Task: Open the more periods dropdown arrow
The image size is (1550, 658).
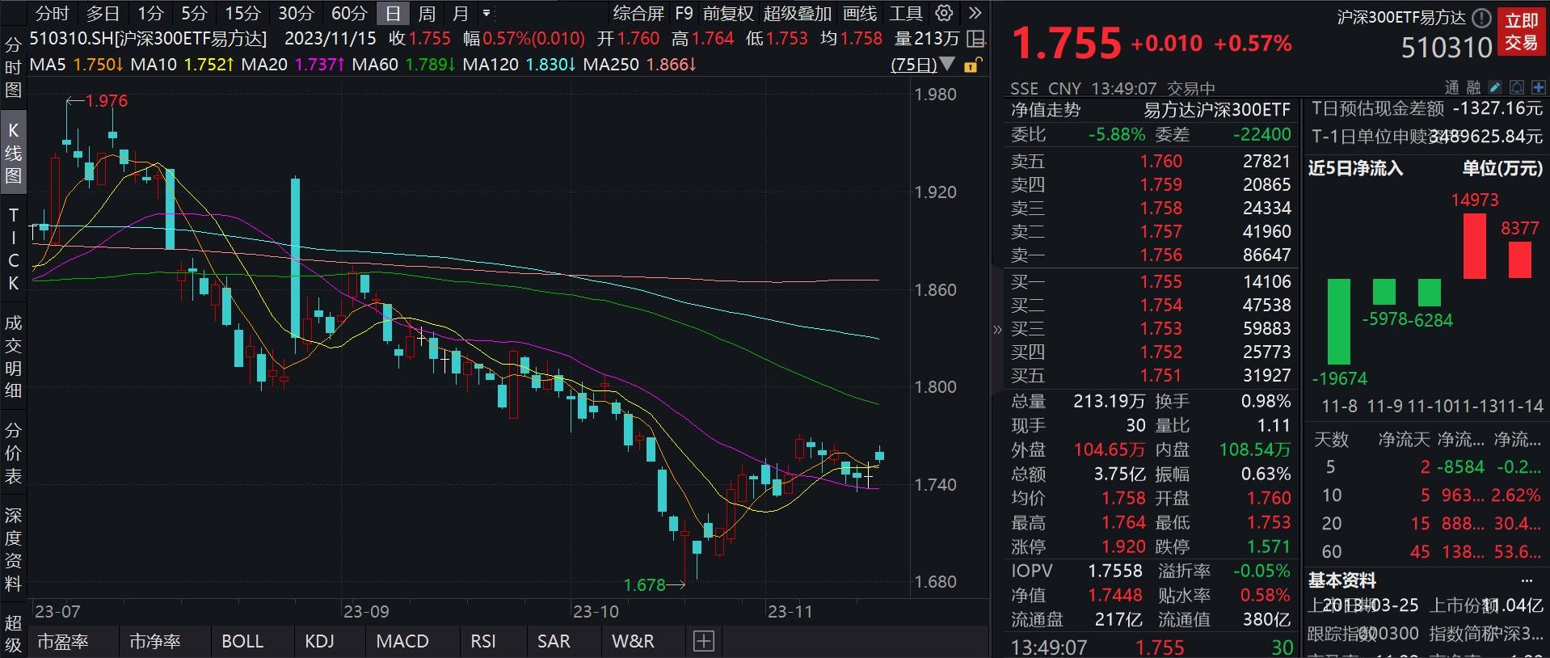Action: (x=486, y=14)
